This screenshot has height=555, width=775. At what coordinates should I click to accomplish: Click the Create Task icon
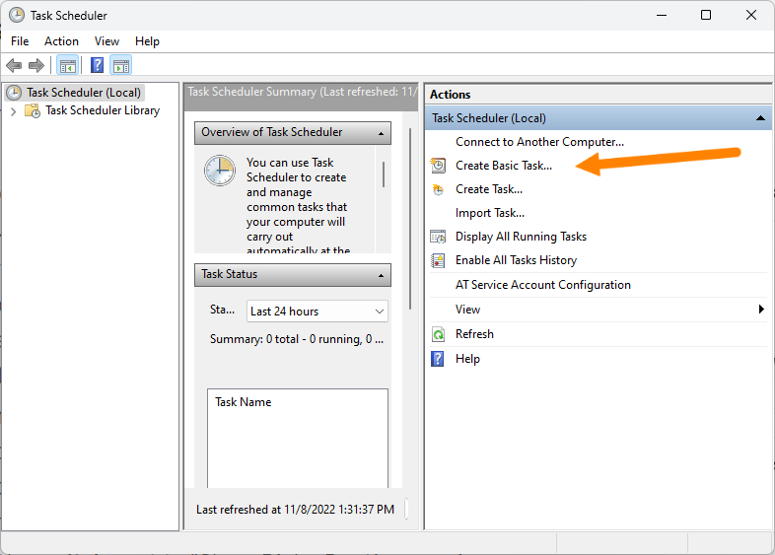tap(438, 189)
